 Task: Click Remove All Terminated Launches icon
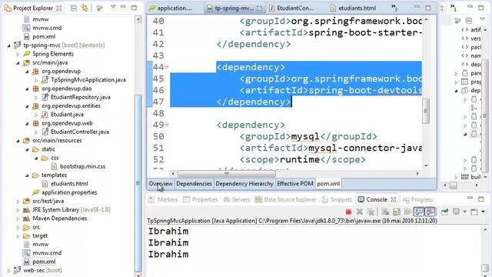(371, 212)
